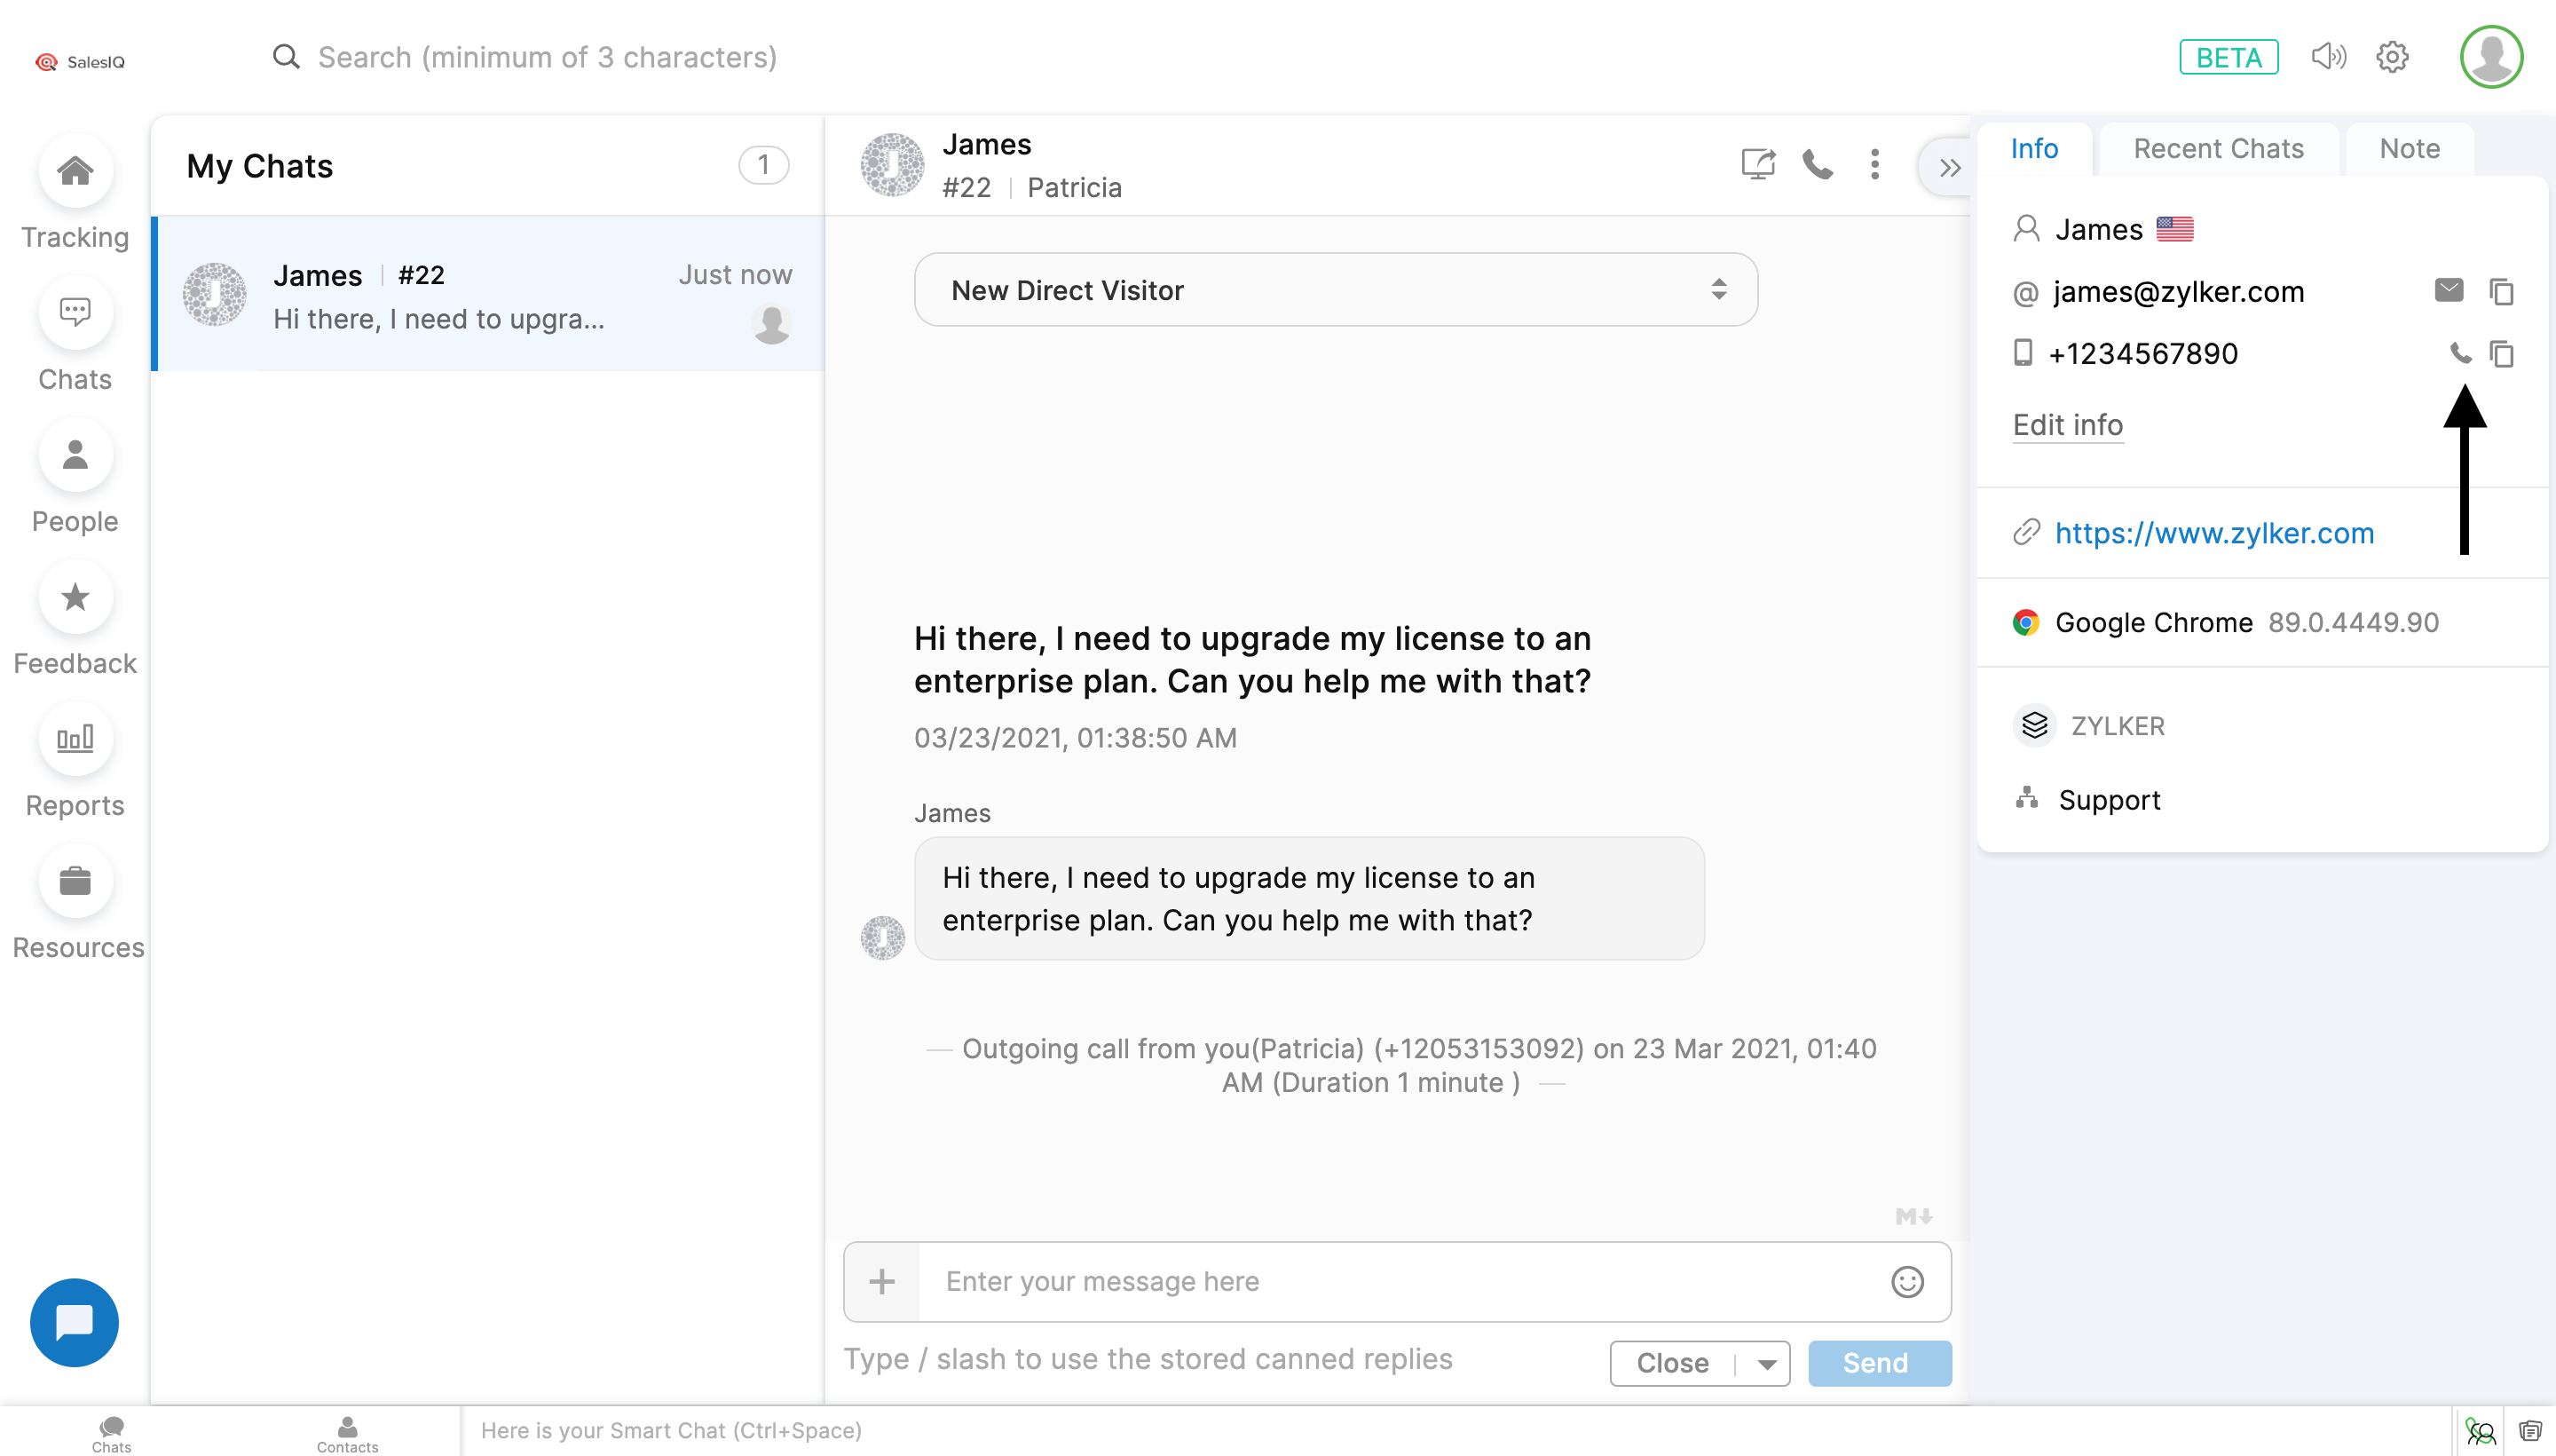Screen dimensions: 2556x1456
Task: Toggle sound notifications speaker icon
Action: [x=2328, y=57]
